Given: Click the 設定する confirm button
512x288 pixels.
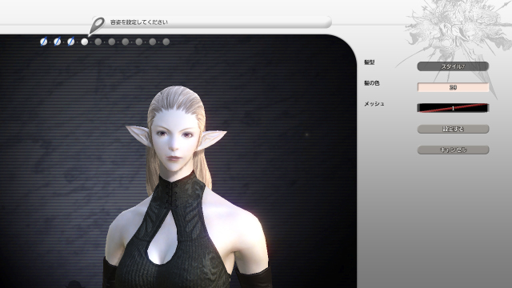Looking at the screenshot, I should [x=453, y=129].
